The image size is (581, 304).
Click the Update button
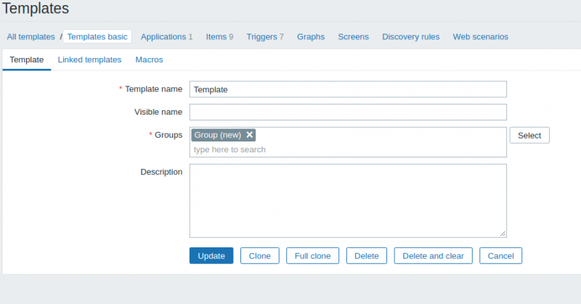point(211,256)
